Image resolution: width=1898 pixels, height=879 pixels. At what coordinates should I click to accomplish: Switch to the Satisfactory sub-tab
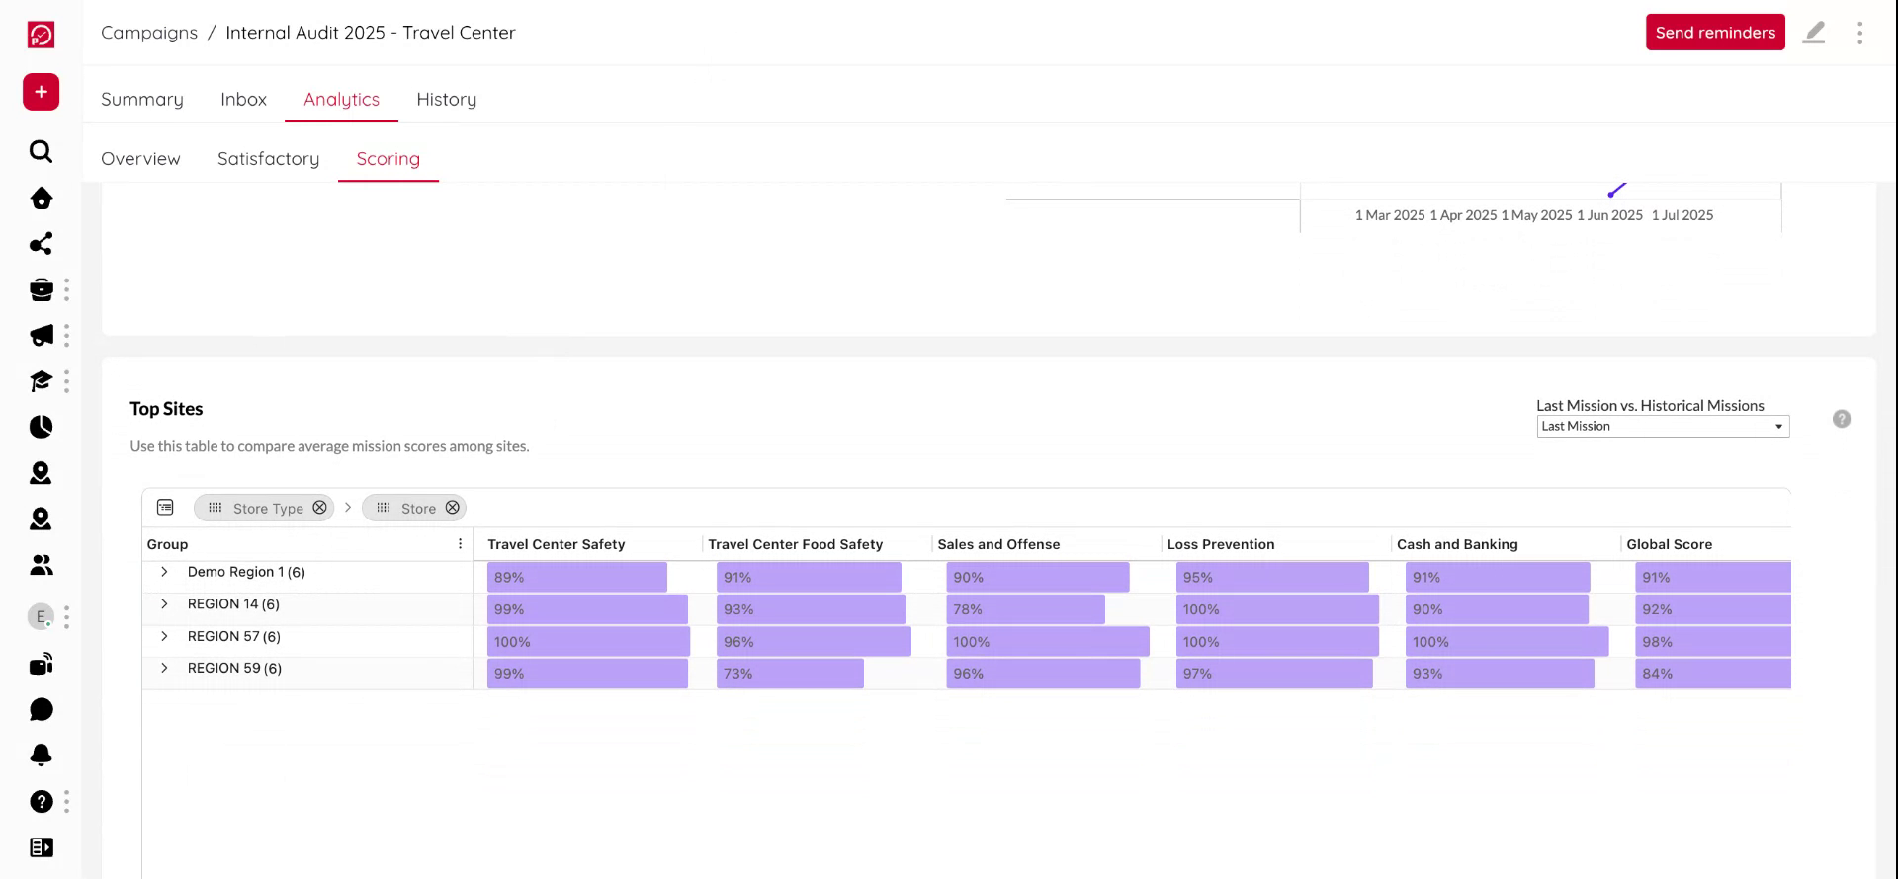tap(268, 159)
